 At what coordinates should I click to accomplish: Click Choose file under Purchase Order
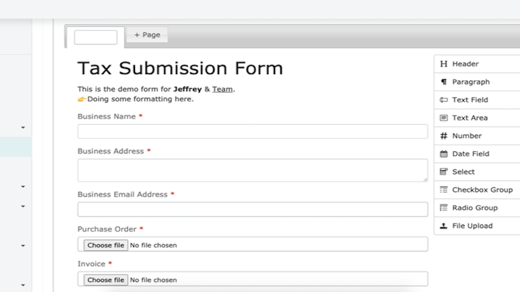[x=106, y=245]
